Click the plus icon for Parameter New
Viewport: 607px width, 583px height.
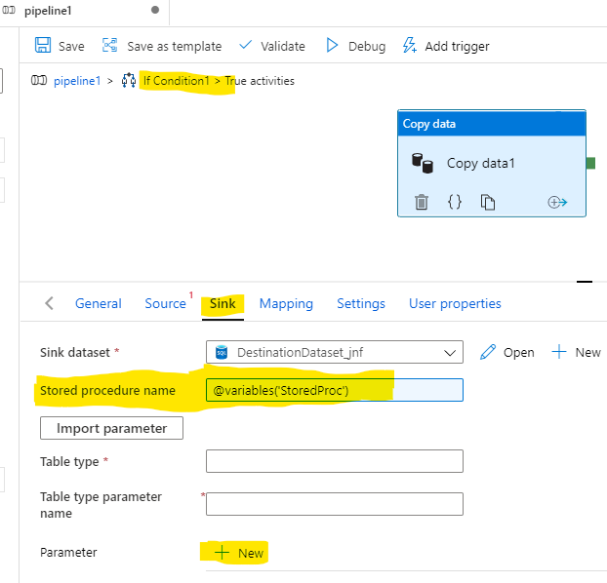pos(222,553)
